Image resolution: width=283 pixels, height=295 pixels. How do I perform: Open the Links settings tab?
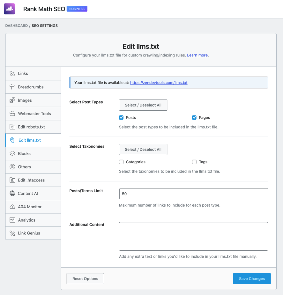[33, 73]
